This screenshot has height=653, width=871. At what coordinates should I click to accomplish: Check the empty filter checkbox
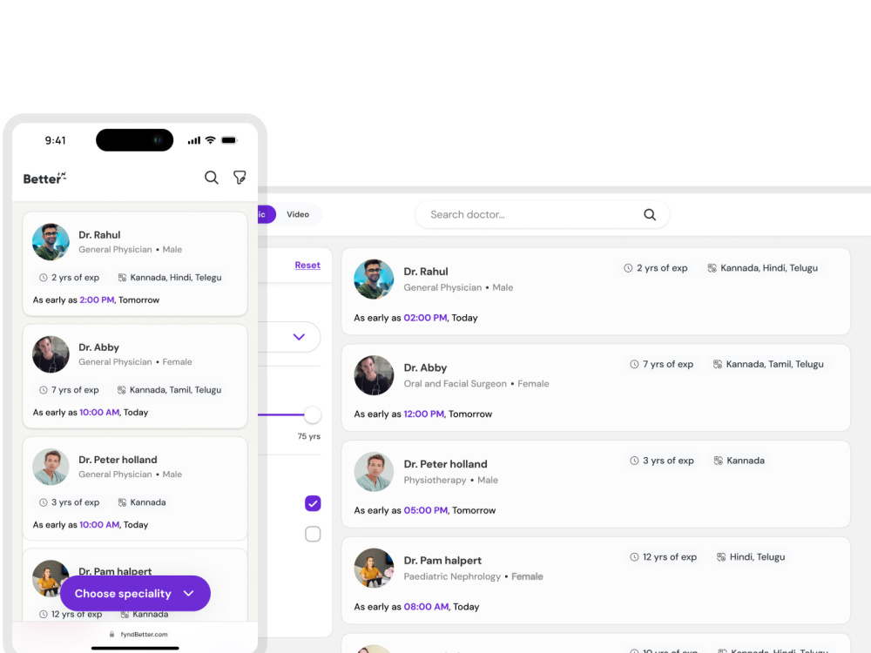[x=313, y=535]
